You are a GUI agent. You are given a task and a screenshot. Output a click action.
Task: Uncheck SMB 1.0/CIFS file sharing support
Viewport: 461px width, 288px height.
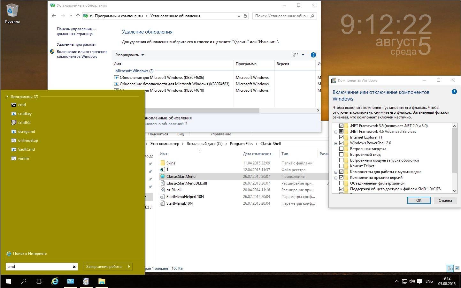click(x=341, y=189)
